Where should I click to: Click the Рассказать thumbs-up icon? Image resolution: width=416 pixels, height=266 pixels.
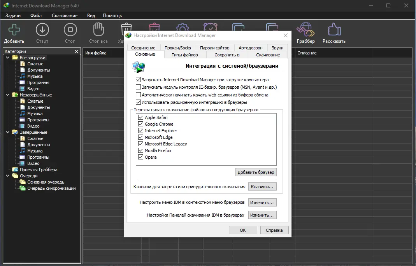coord(334,29)
